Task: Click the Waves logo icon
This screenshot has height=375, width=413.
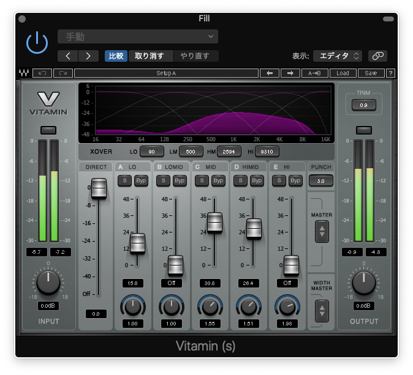Action: click(x=24, y=73)
